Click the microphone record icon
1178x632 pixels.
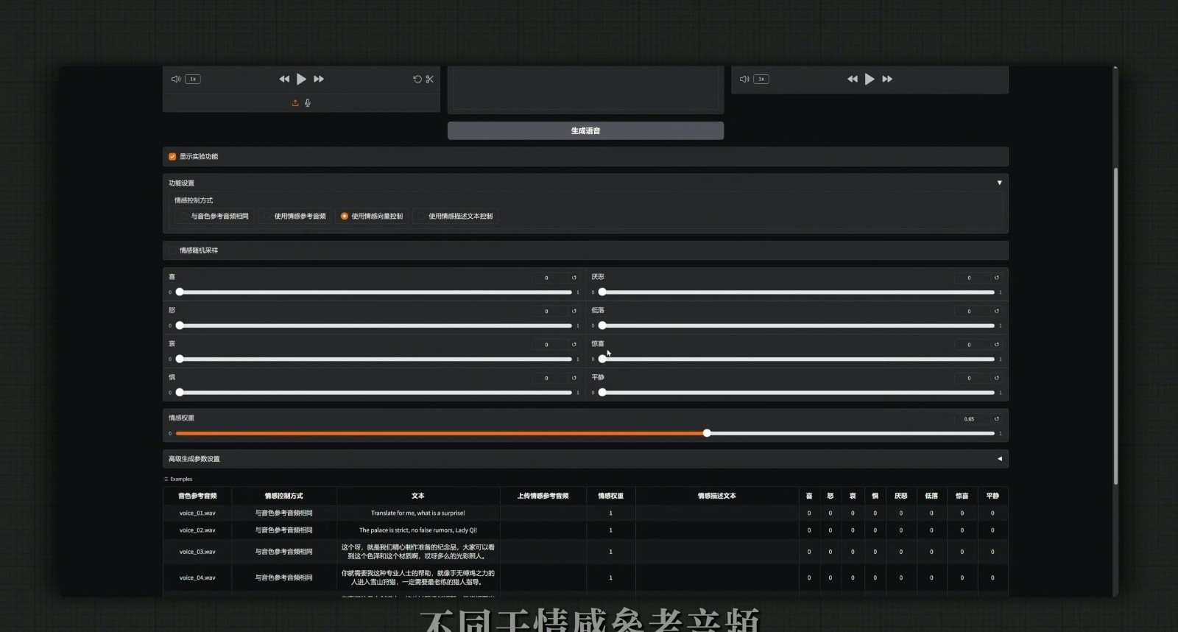pos(308,103)
